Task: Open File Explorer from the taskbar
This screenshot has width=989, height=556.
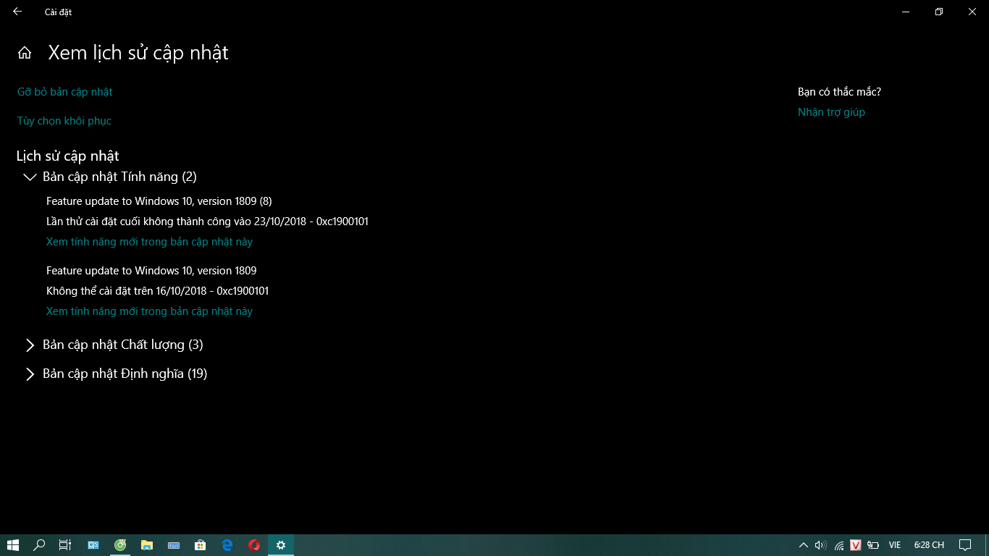Action: point(146,545)
